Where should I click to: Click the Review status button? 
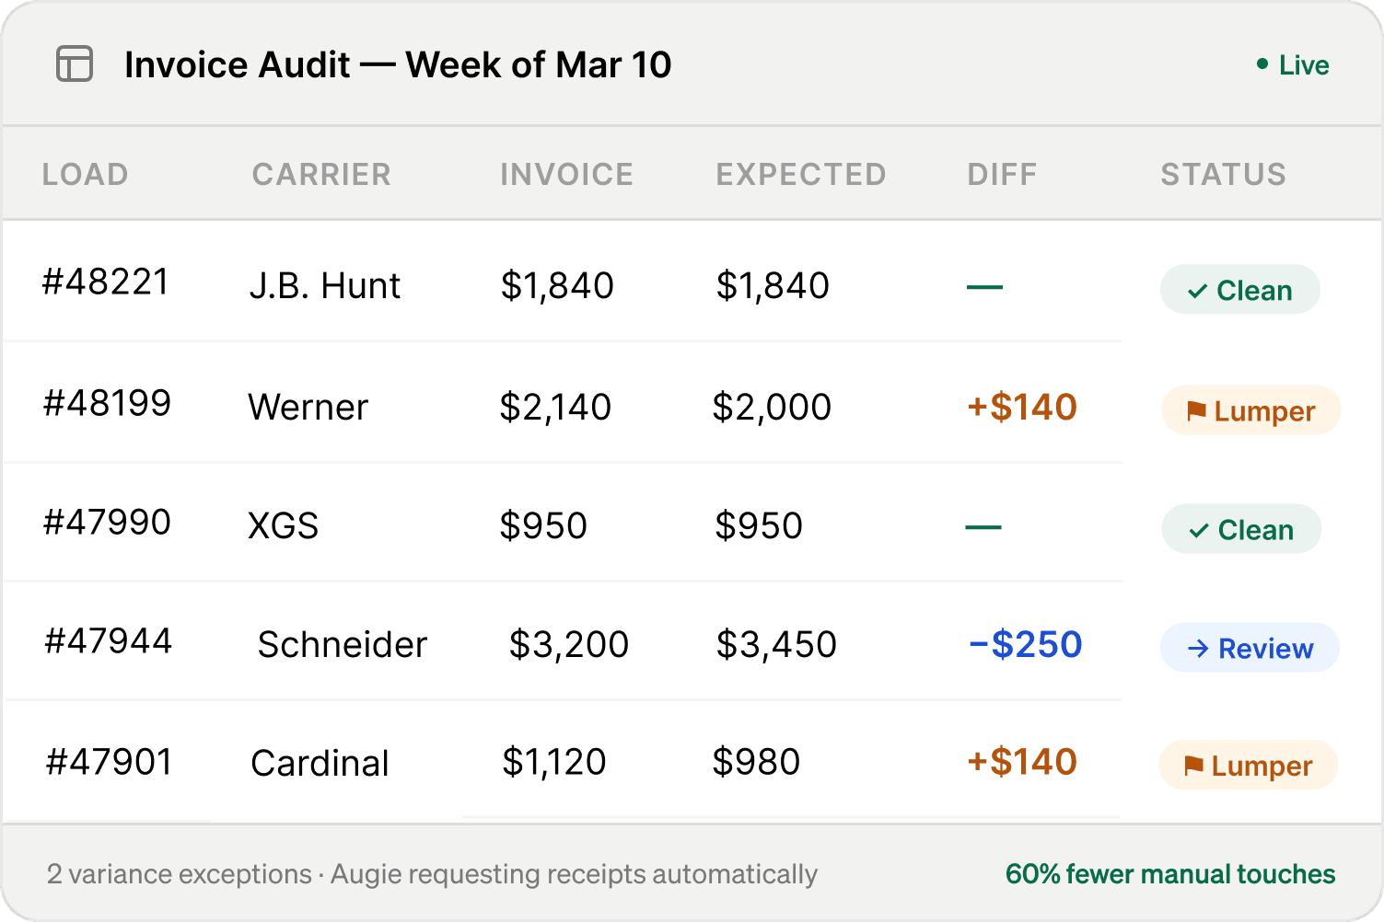point(1250,648)
